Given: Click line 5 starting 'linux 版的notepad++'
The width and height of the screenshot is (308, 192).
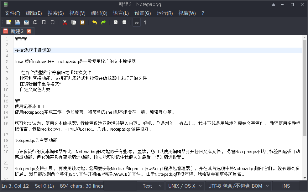Looking at the screenshot, I should click(x=75, y=61).
